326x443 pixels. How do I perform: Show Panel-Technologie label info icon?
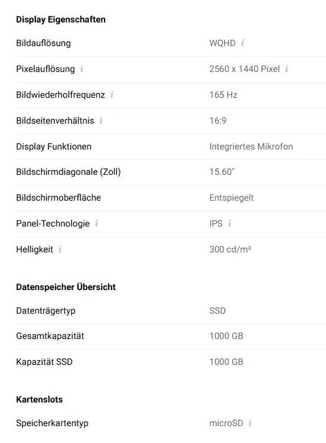click(97, 223)
